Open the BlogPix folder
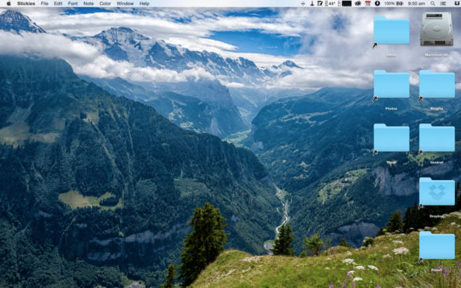This screenshot has width=461, height=288. [x=436, y=85]
